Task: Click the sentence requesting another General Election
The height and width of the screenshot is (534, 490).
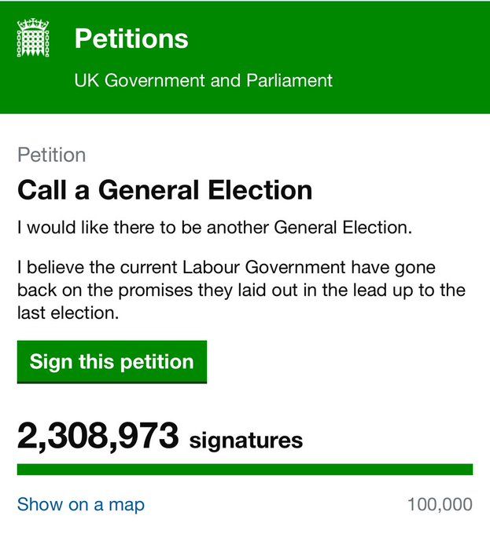Action: tap(215, 228)
